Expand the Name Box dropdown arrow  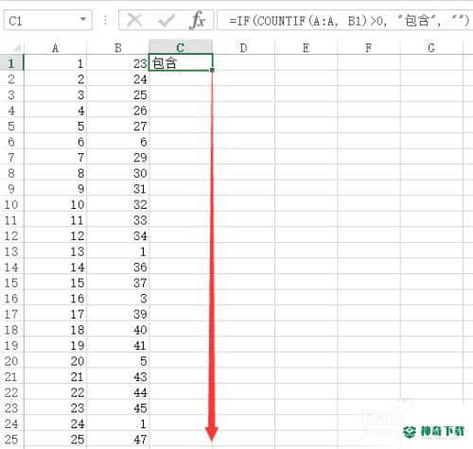pyautogui.click(x=83, y=19)
